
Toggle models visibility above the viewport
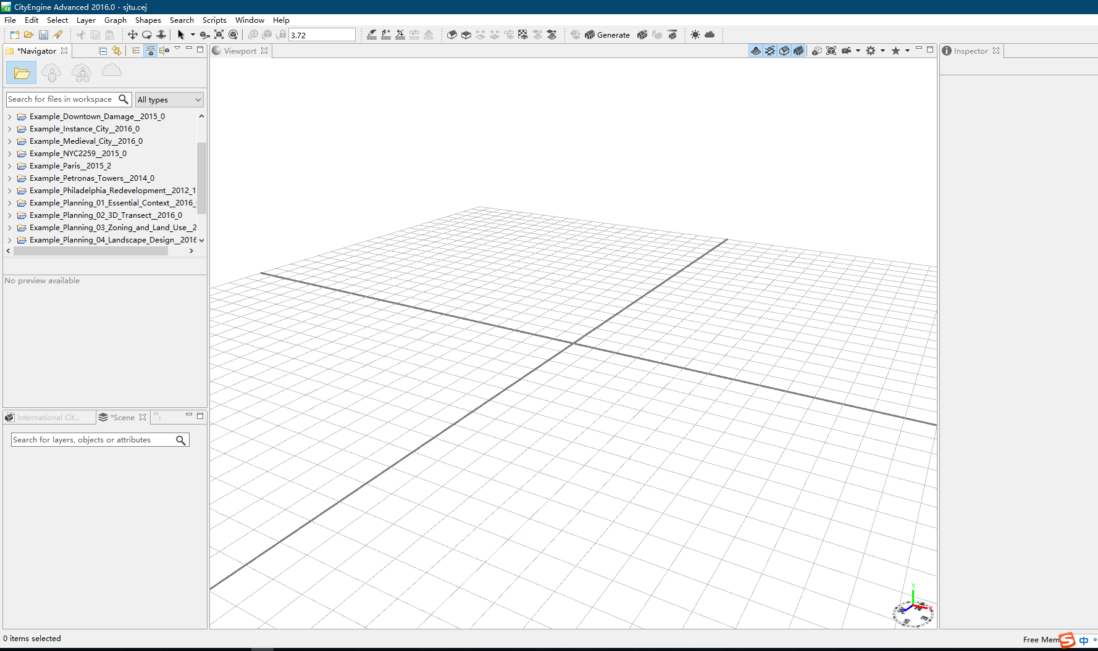[x=798, y=51]
